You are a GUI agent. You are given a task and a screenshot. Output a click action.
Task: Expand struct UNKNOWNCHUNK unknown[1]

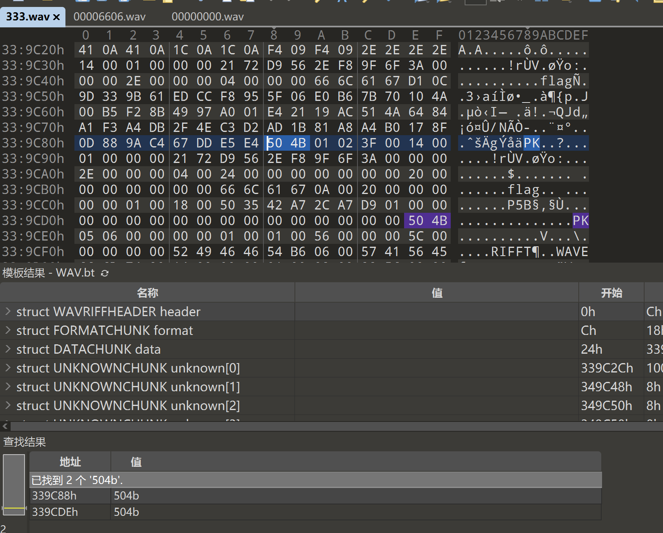click(8, 386)
